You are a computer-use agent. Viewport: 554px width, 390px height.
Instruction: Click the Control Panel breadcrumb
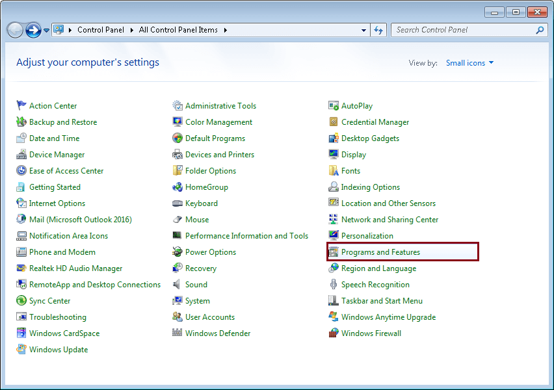(101, 30)
